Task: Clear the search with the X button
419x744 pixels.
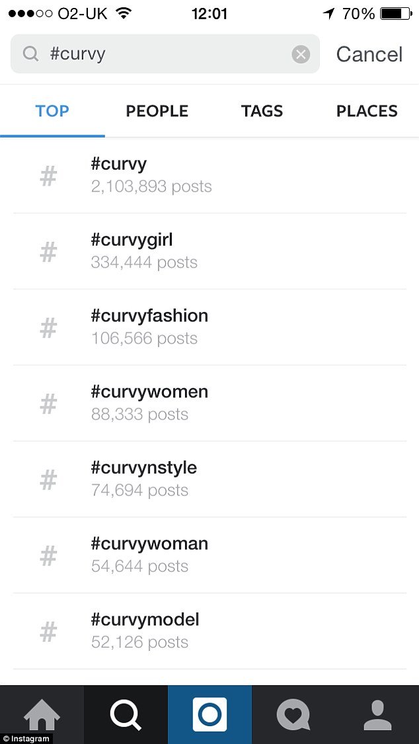Action: click(301, 54)
